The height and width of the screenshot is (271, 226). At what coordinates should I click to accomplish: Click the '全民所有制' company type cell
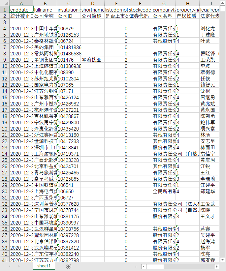tap(164, 191)
